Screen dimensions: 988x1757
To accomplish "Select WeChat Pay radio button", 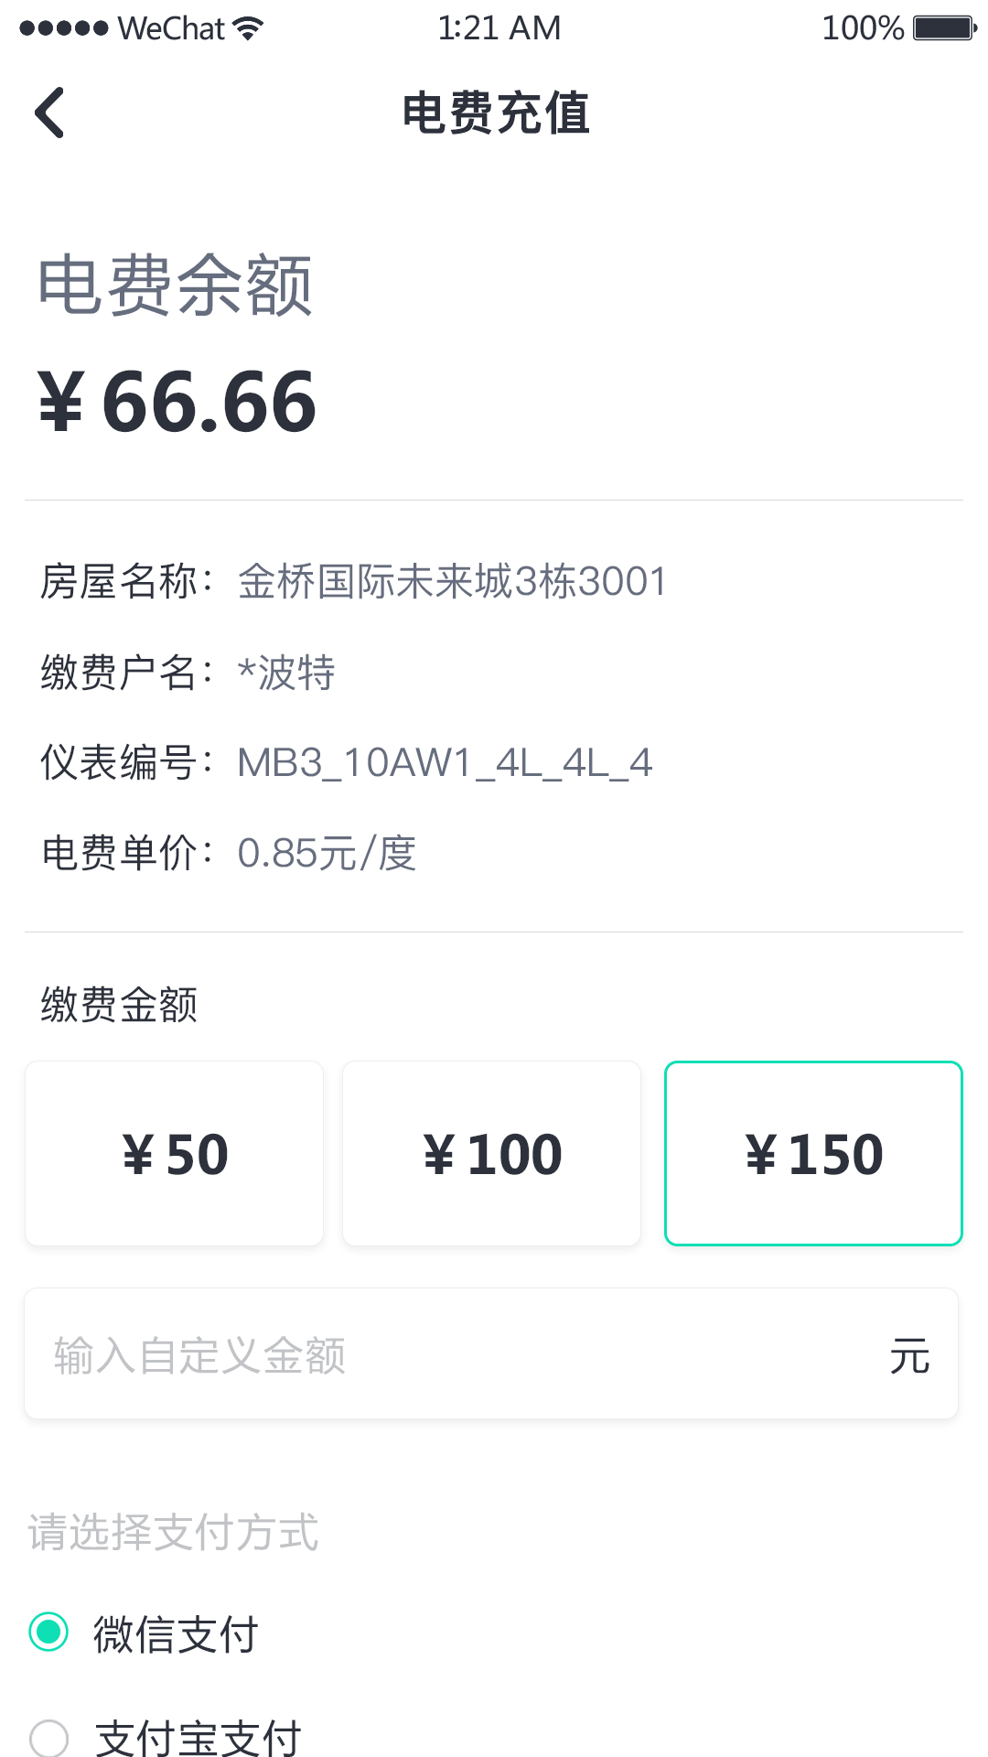I will 48,1632.
